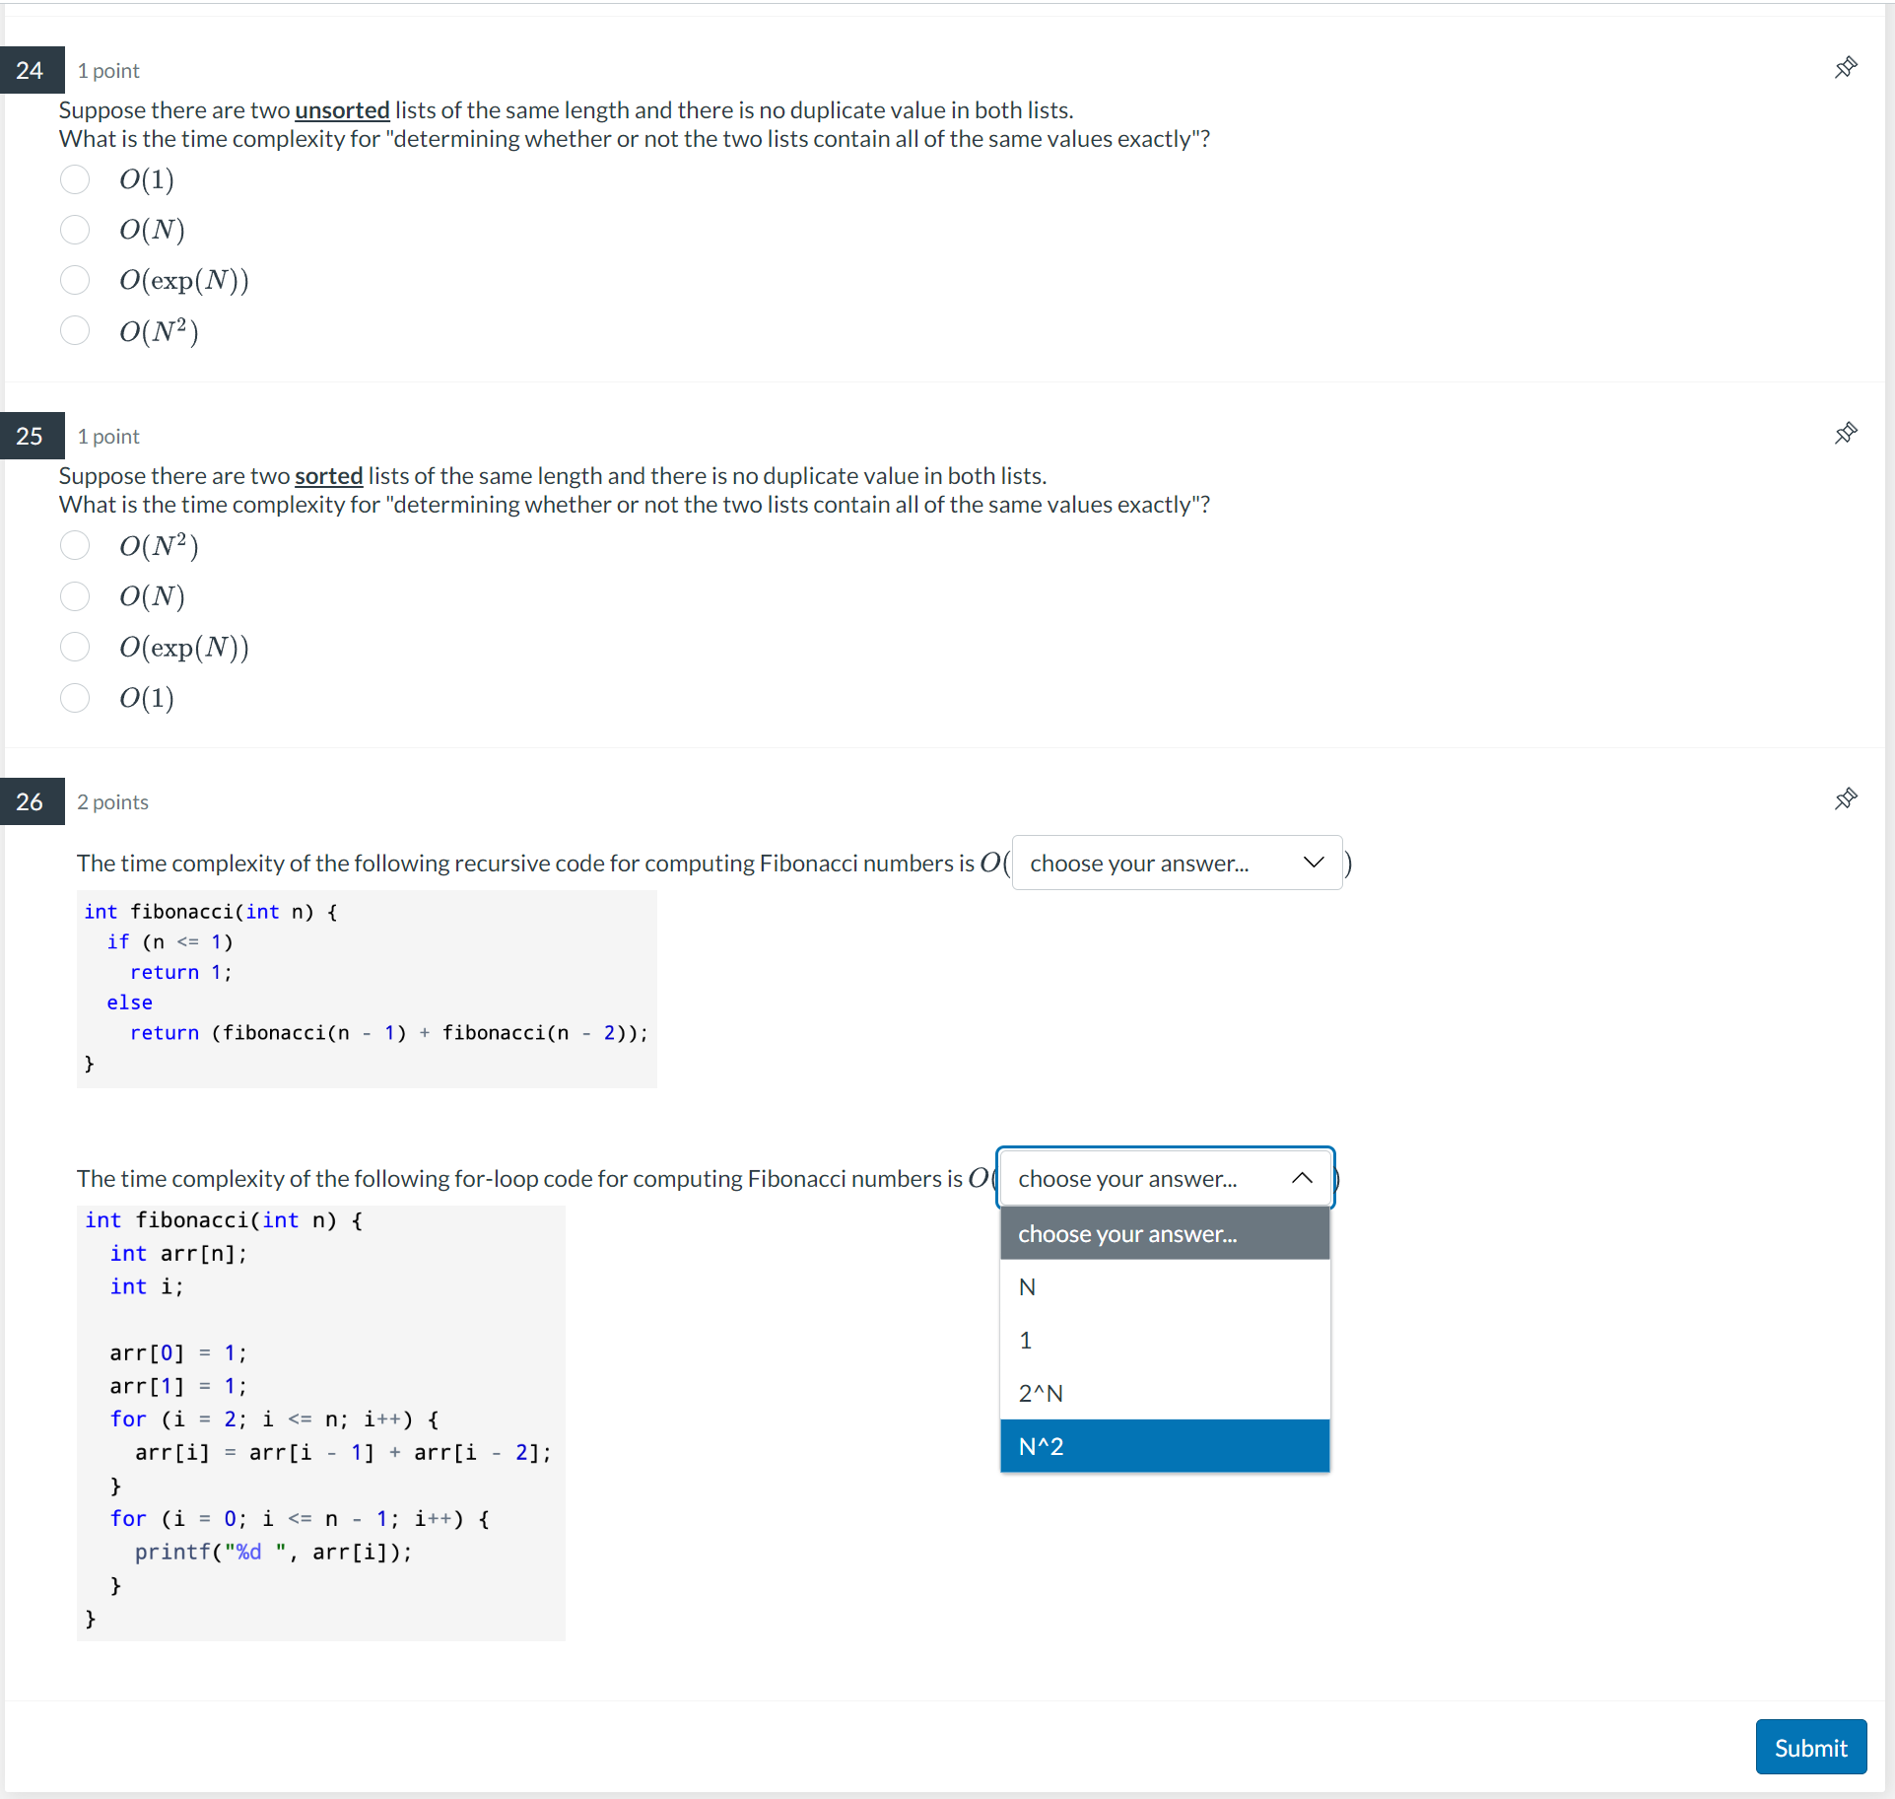Pick highlighted N^2 option in dropdown
Viewport: 1895px width, 1799px height.
point(1165,1447)
